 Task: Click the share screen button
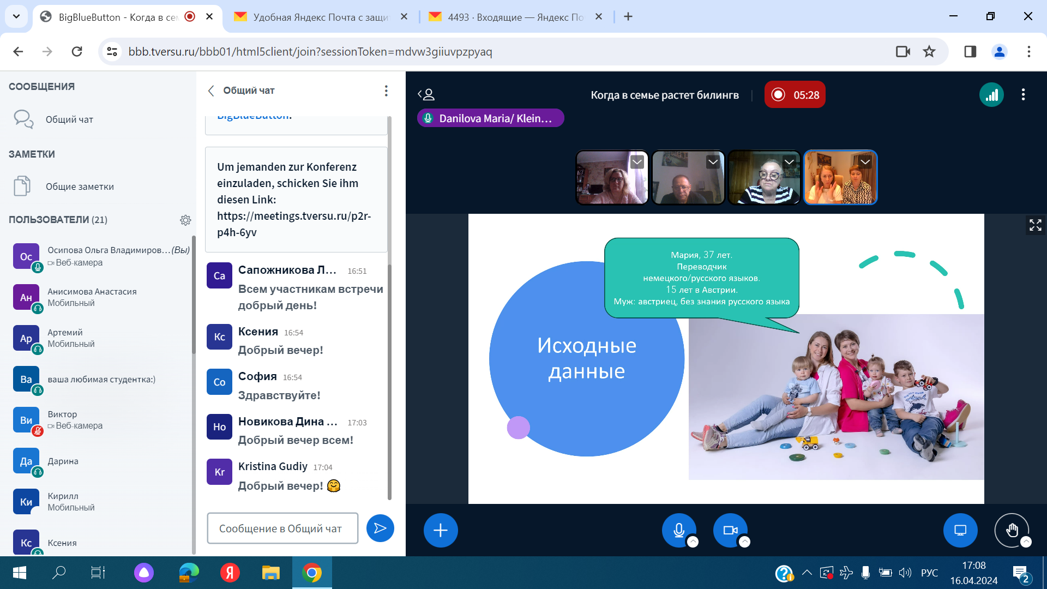(960, 530)
